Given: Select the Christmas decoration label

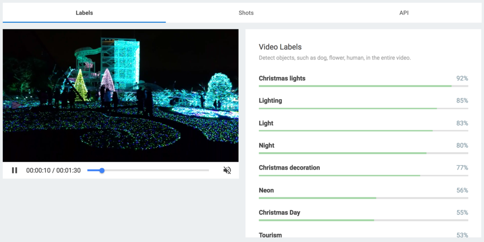Looking at the screenshot, I should (x=289, y=168).
